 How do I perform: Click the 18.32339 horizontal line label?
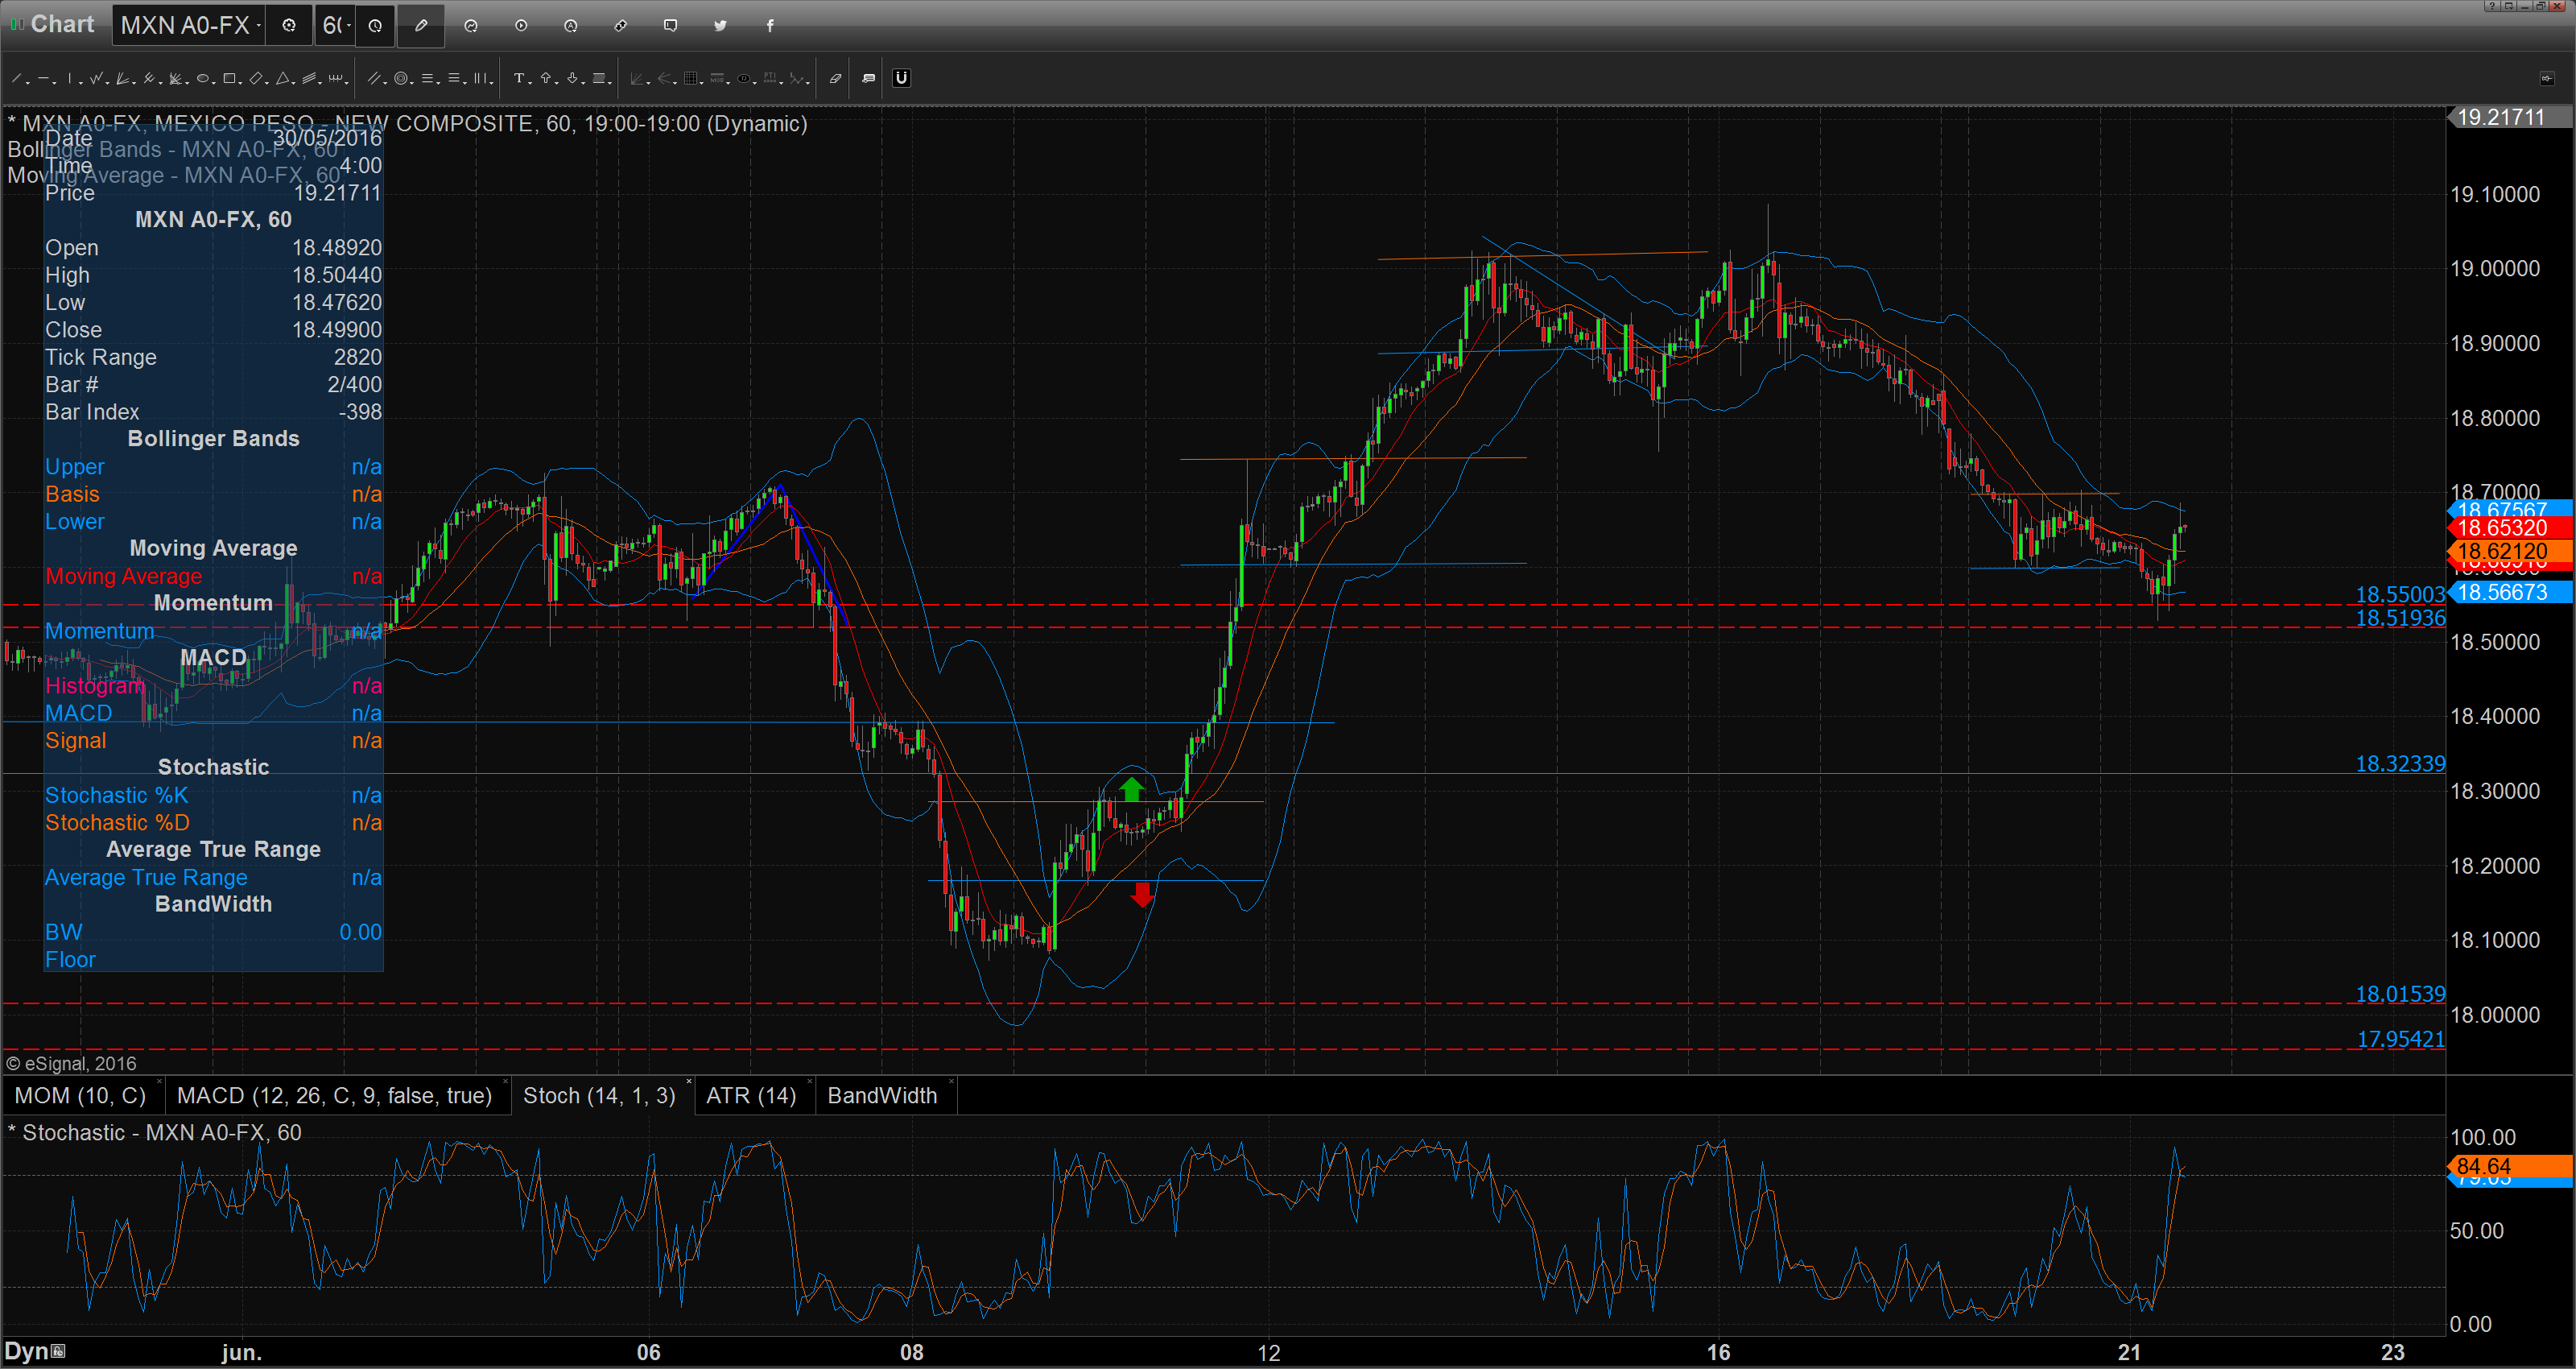pyautogui.click(x=2400, y=764)
